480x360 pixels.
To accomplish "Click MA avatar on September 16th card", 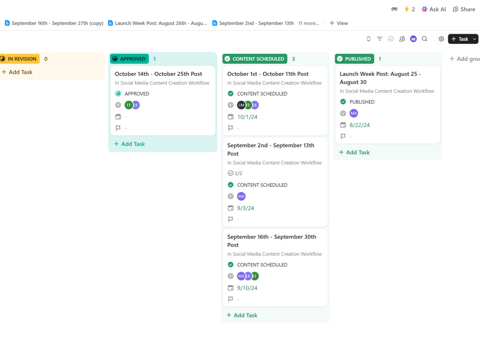I will pyautogui.click(x=241, y=276).
